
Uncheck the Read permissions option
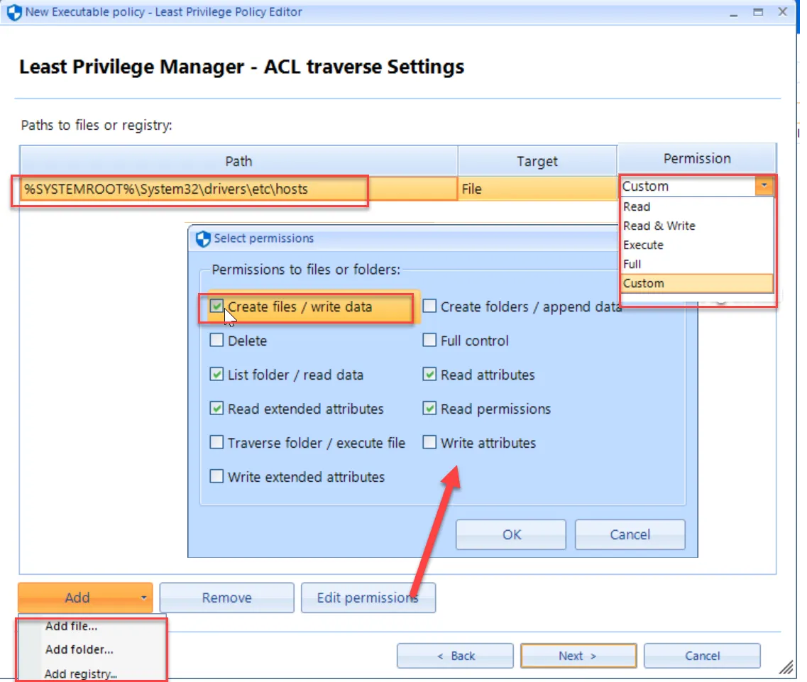429,409
